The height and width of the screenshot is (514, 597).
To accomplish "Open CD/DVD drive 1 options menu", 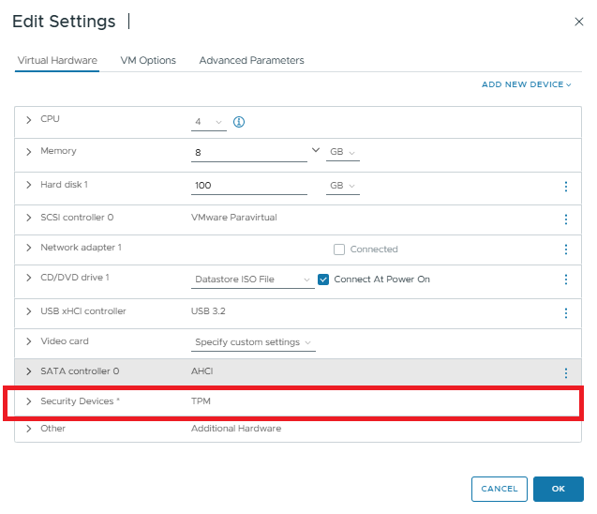I will 565,280.
